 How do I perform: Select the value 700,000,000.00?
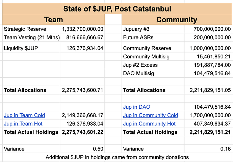(212, 29)
